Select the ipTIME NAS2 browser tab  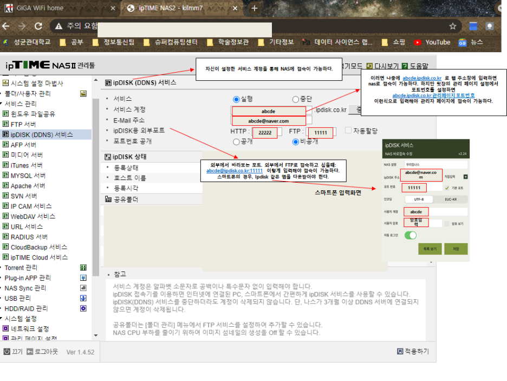[x=181, y=8]
